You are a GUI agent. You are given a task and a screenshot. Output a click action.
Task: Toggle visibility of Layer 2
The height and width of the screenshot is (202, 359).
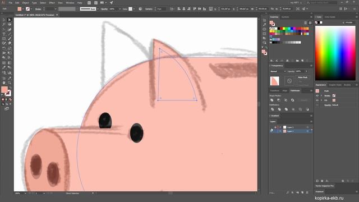(271, 127)
